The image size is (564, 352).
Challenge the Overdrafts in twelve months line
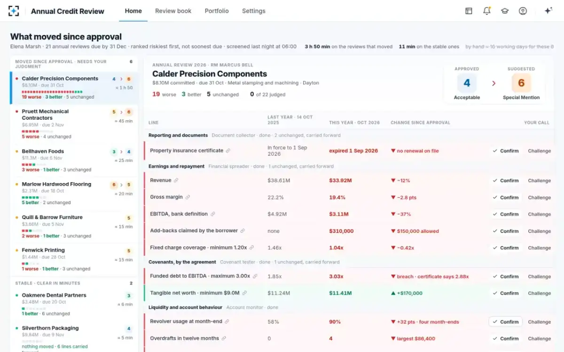(x=539, y=339)
